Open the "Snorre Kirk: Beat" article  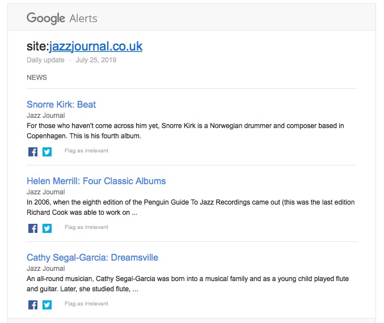61,104
